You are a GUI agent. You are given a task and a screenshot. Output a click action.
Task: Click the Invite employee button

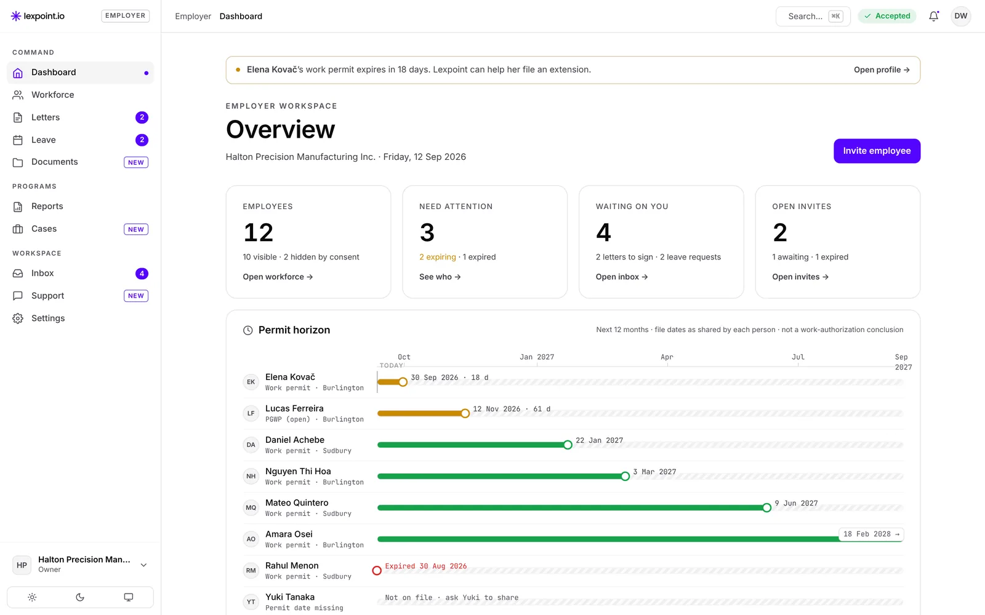coord(877,151)
